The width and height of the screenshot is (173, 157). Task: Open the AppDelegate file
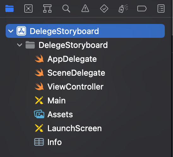coord(72,59)
